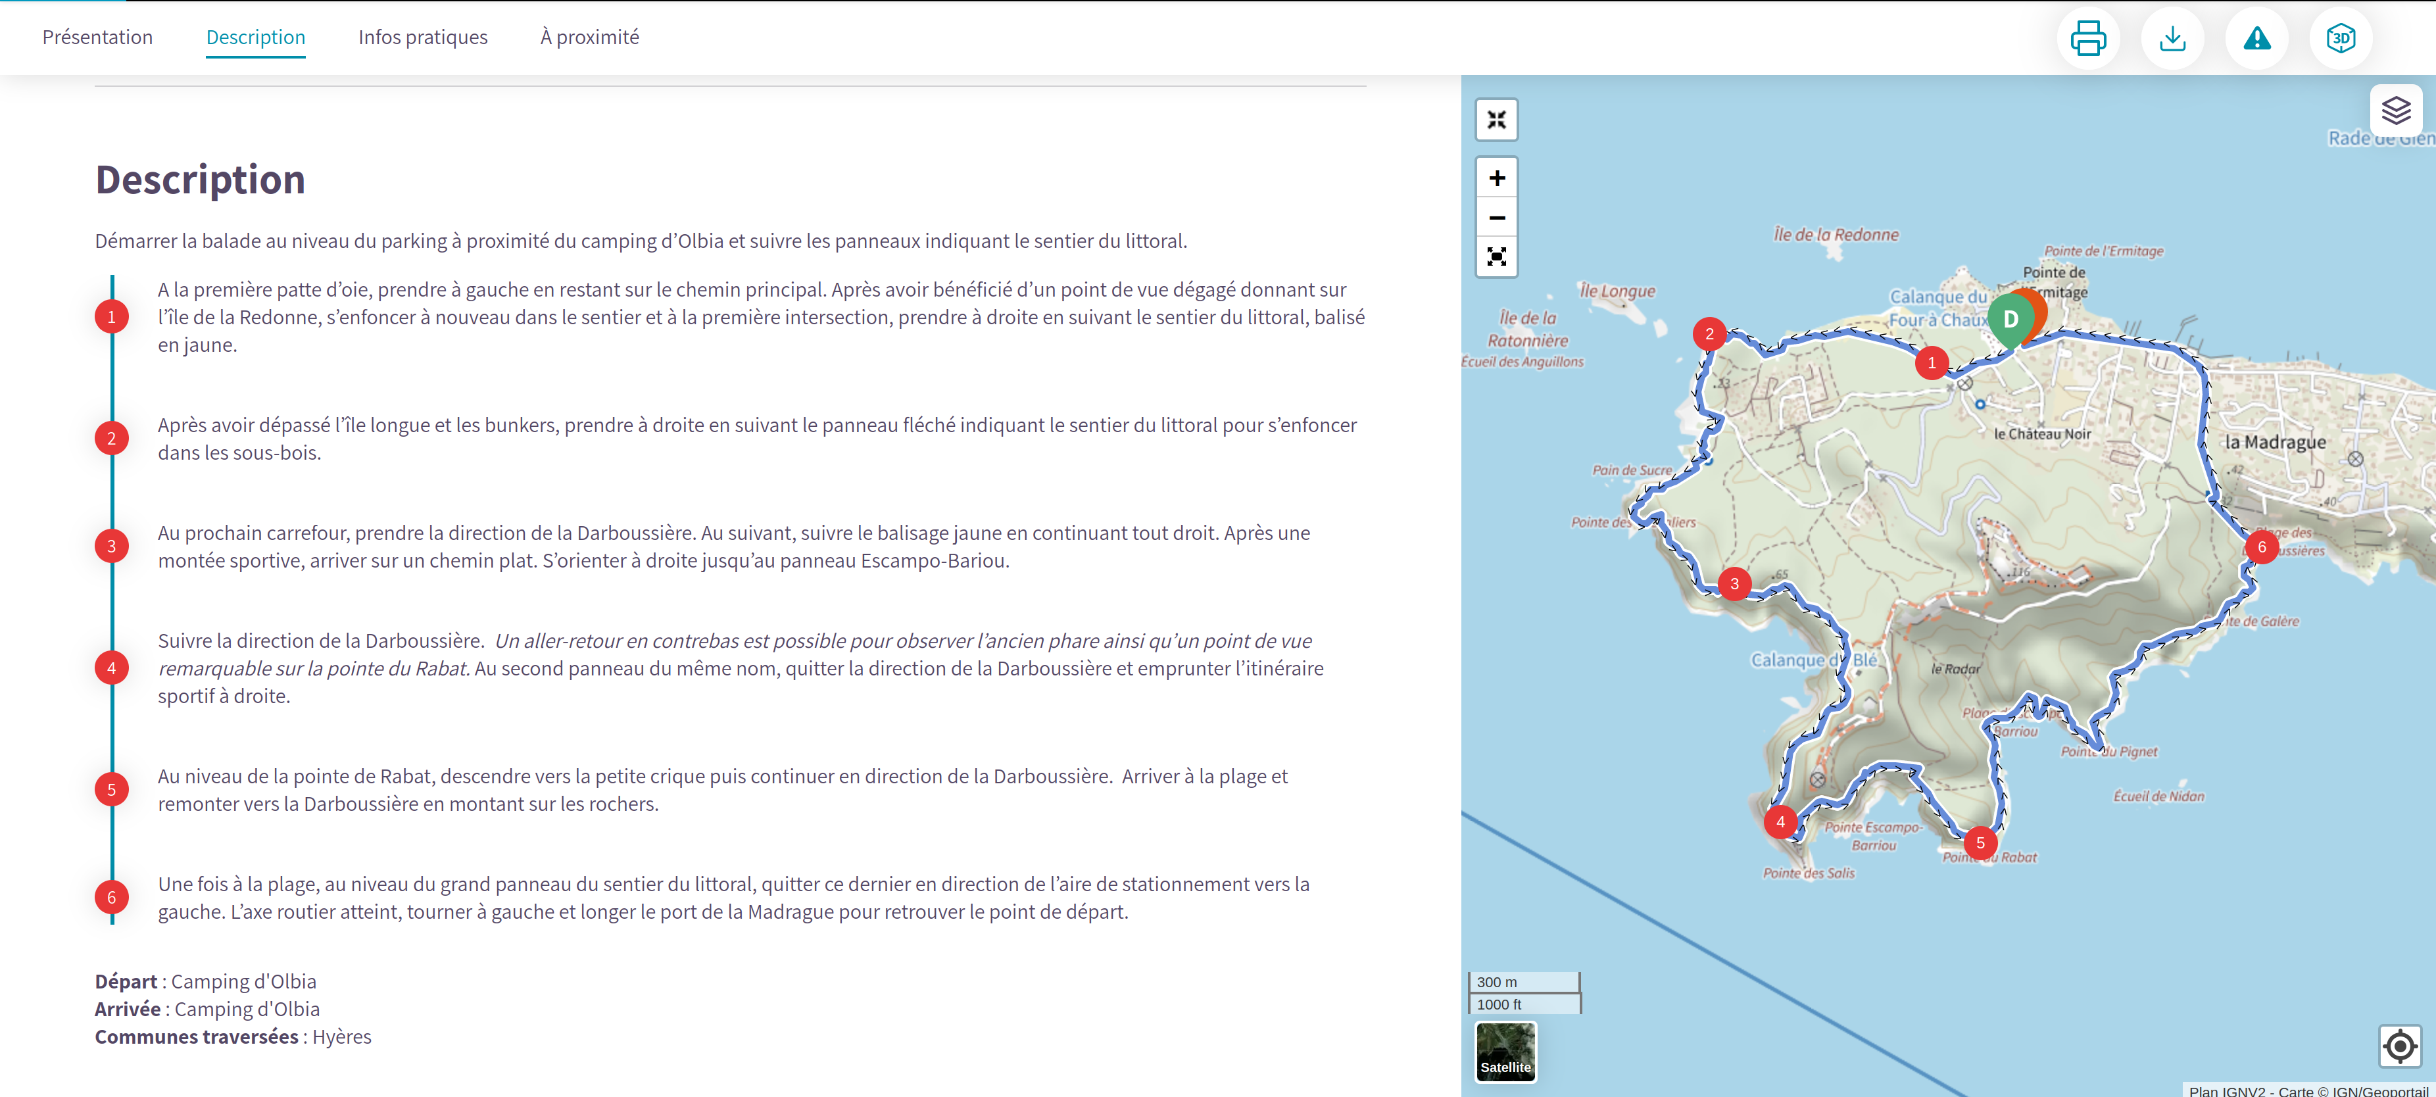
Task: Exit fullscreen map with the collapse icon
Action: [1496, 120]
